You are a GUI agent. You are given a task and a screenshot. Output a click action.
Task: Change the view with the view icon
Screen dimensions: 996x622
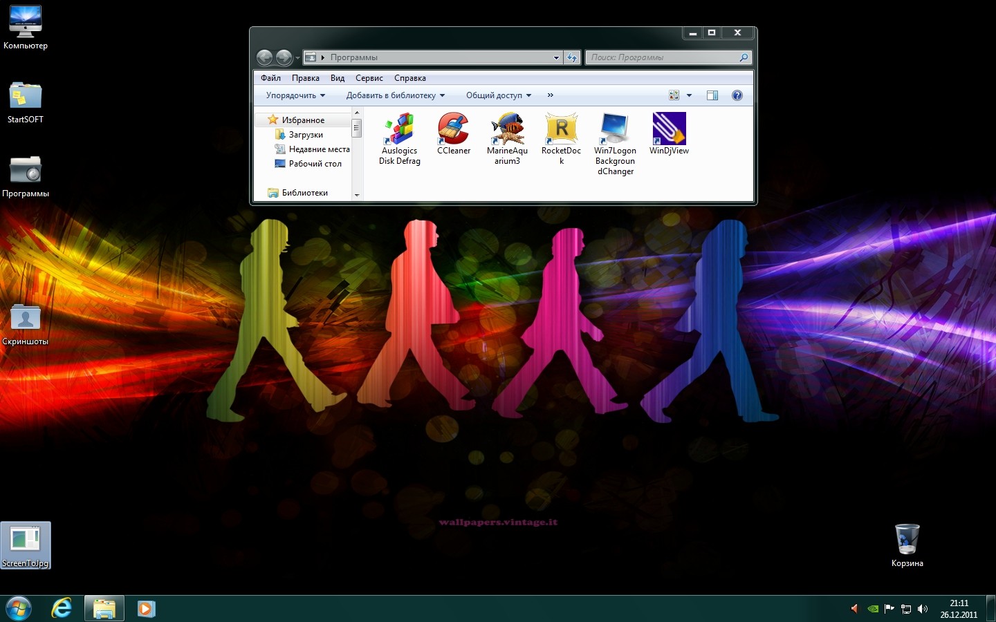point(674,95)
